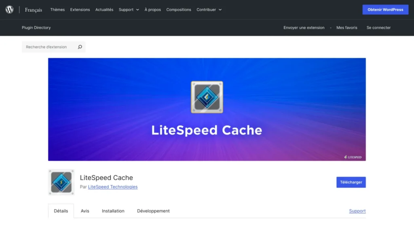The height and width of the screenshot is (227, 414).
Task: Open the Support link beside tabs
Action: (357, 211)
